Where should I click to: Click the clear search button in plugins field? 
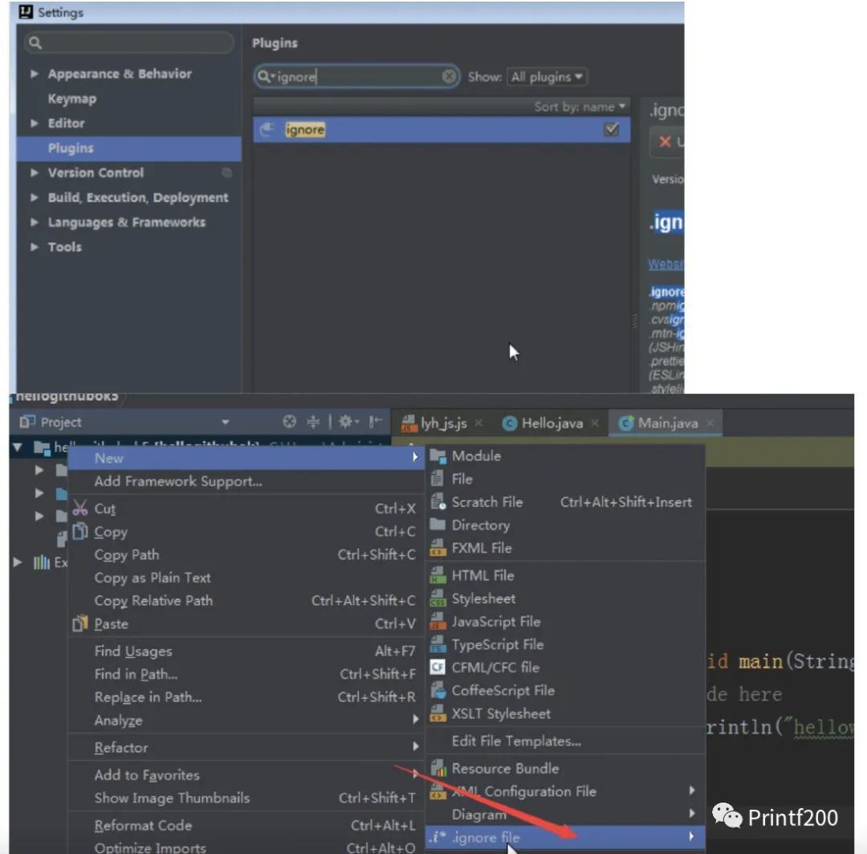[x=449, y=76]
